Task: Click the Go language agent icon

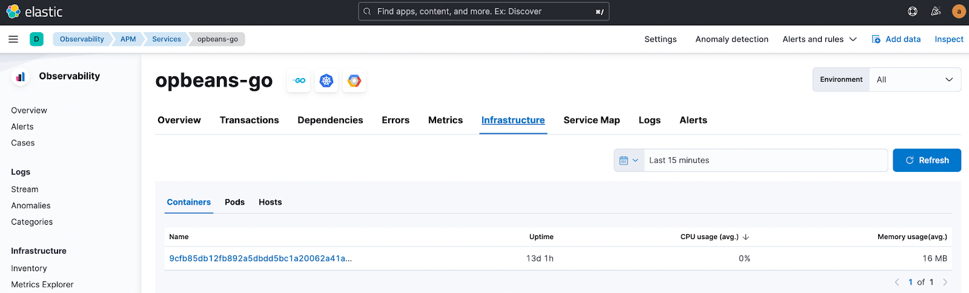Action: pyautogui.click(x=299, y=81)
